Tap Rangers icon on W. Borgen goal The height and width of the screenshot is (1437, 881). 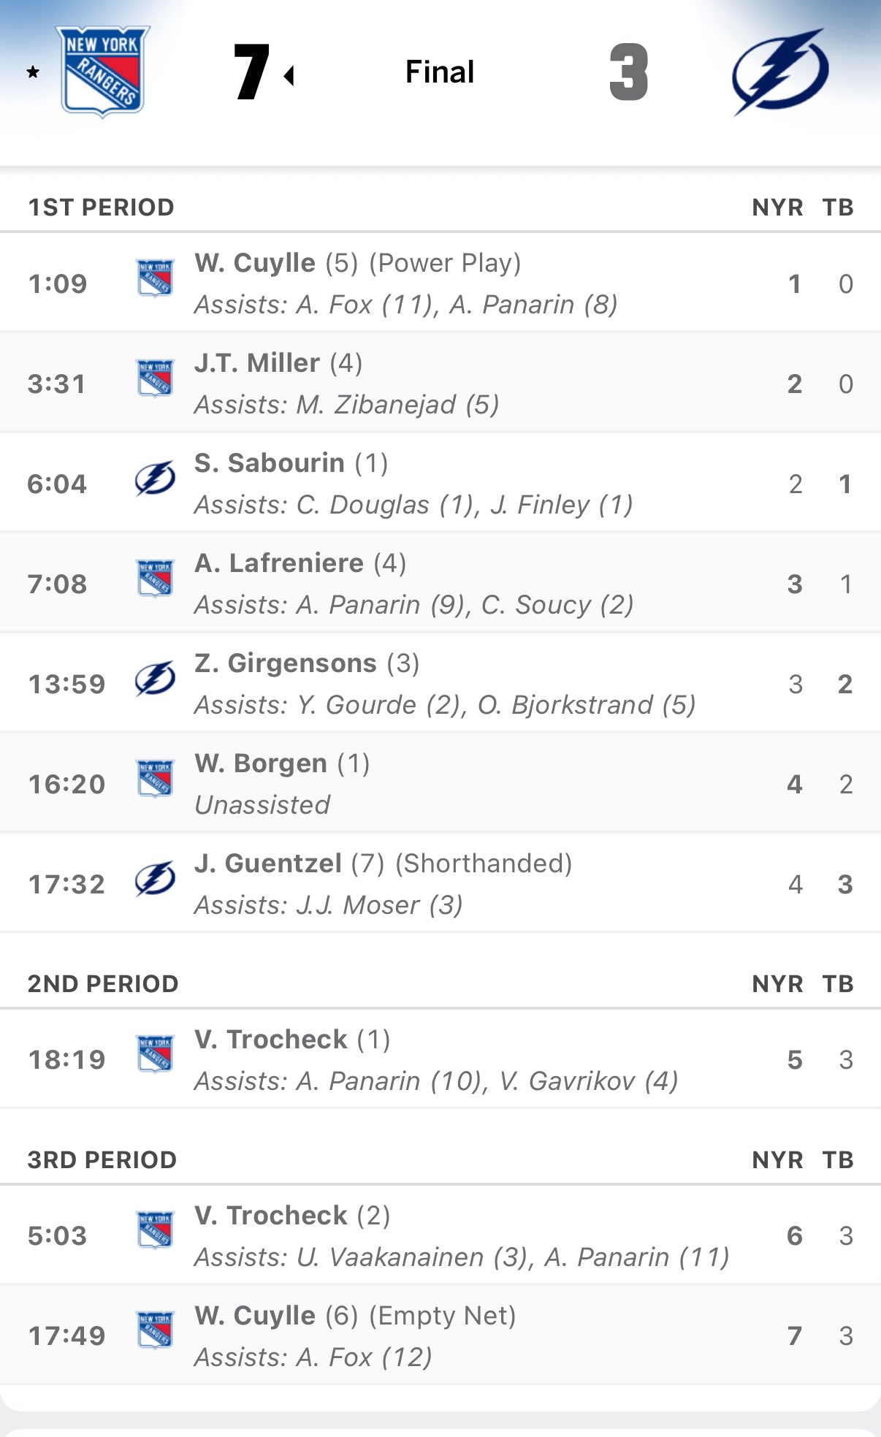155,778
